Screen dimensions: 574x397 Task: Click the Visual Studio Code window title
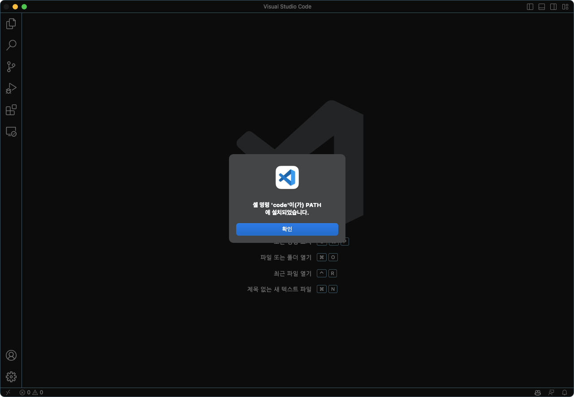coord(287,7)
